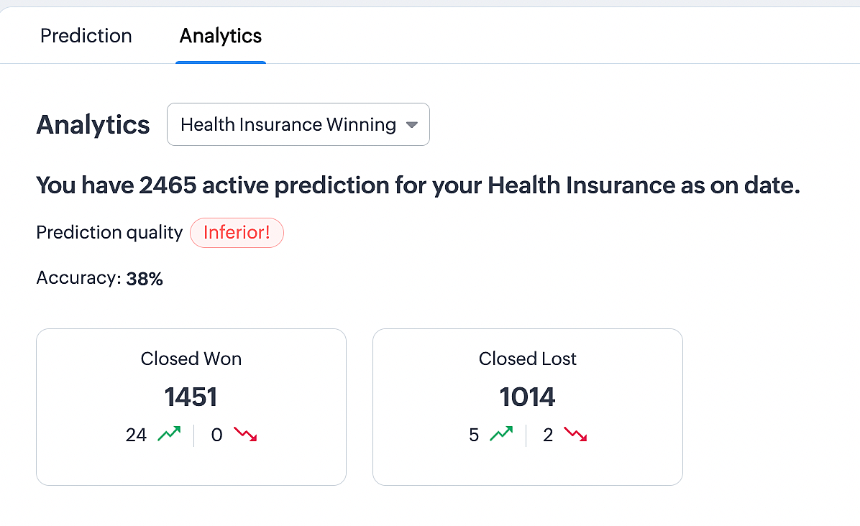Click the 24 increased count in Closed Won

pyautogui.click(x=136, y=435)
